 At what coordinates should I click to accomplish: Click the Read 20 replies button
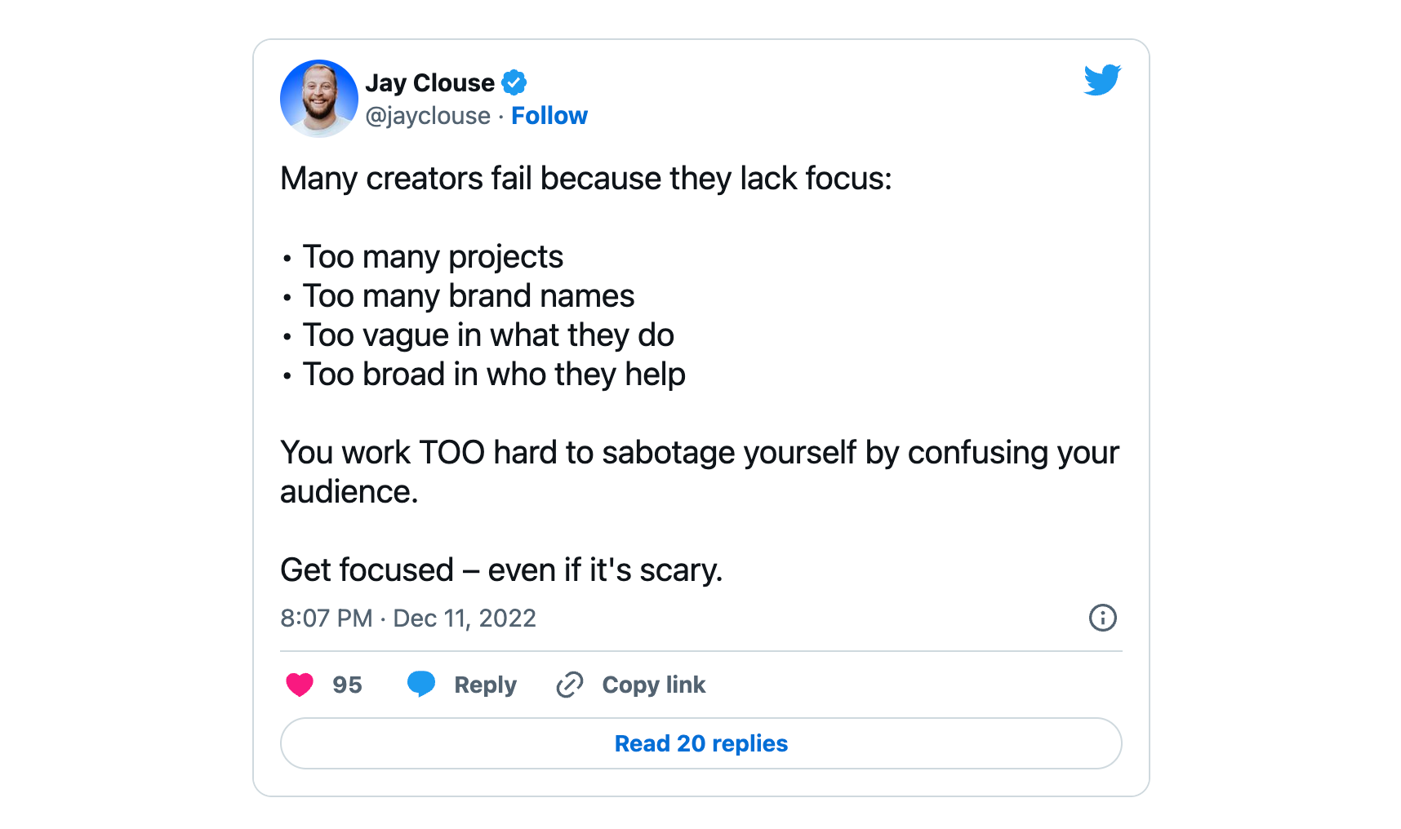[701, 743]
